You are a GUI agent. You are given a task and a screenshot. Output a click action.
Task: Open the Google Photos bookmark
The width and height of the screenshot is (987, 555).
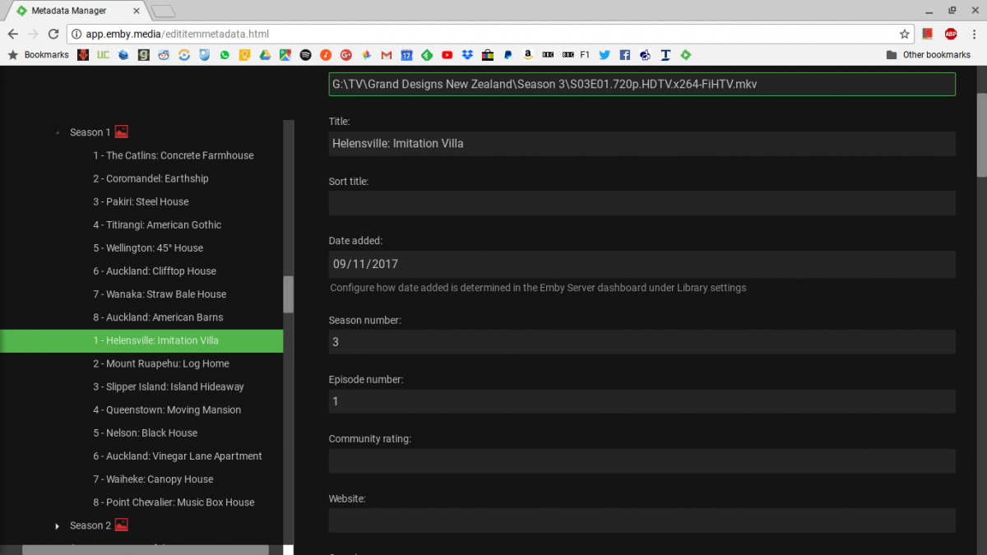(x=366, y=55)
